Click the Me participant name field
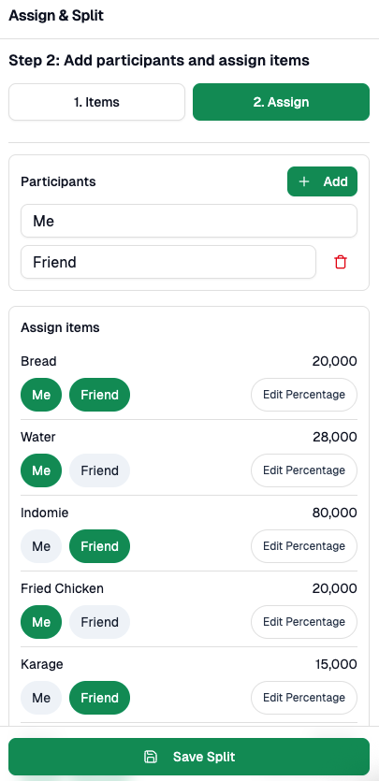 coord(189,221)
